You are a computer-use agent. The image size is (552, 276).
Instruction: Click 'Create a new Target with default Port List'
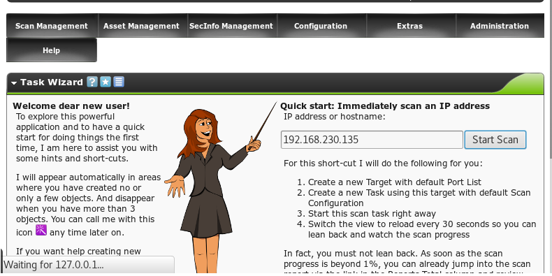[395, 182]
